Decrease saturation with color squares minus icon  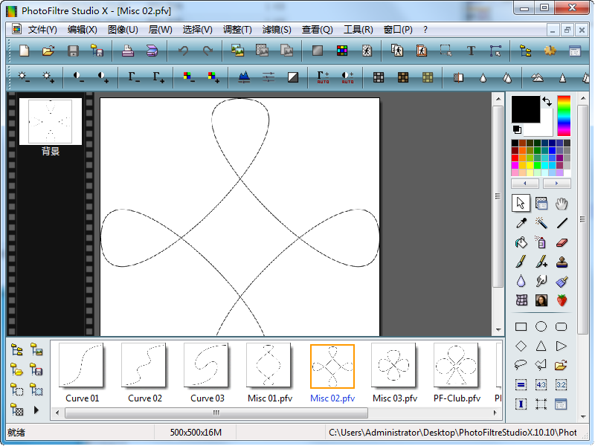[x=189, y=77]
